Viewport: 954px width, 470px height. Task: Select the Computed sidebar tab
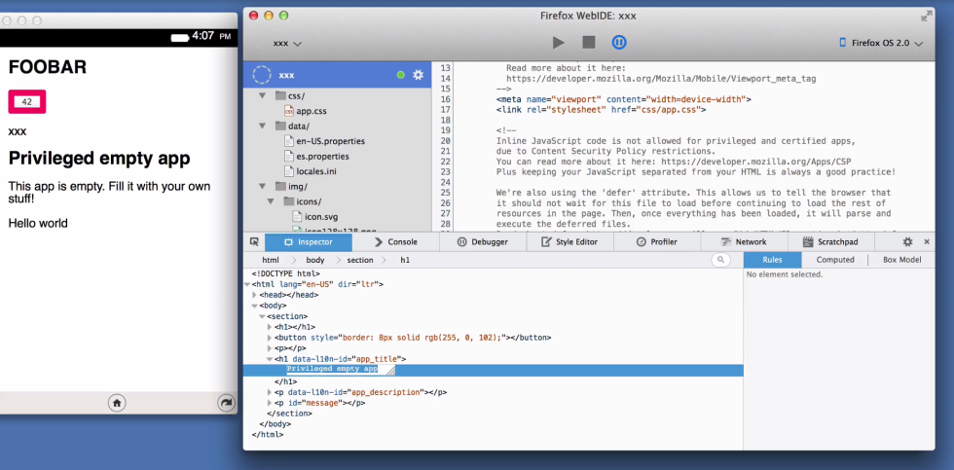click(835, 260)
